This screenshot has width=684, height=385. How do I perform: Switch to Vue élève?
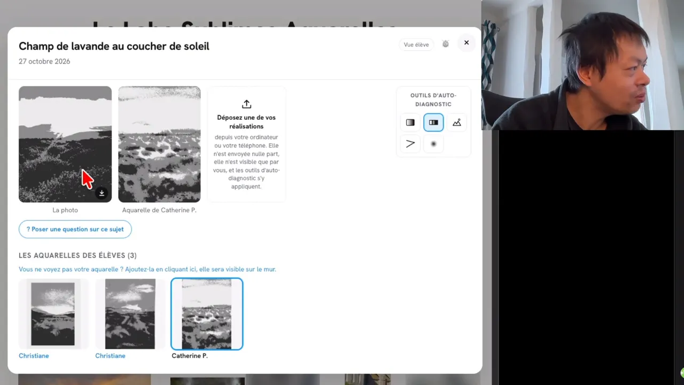coord(416,44)
